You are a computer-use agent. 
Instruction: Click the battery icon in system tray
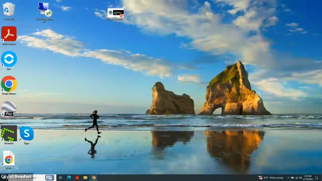coord(292,177)
